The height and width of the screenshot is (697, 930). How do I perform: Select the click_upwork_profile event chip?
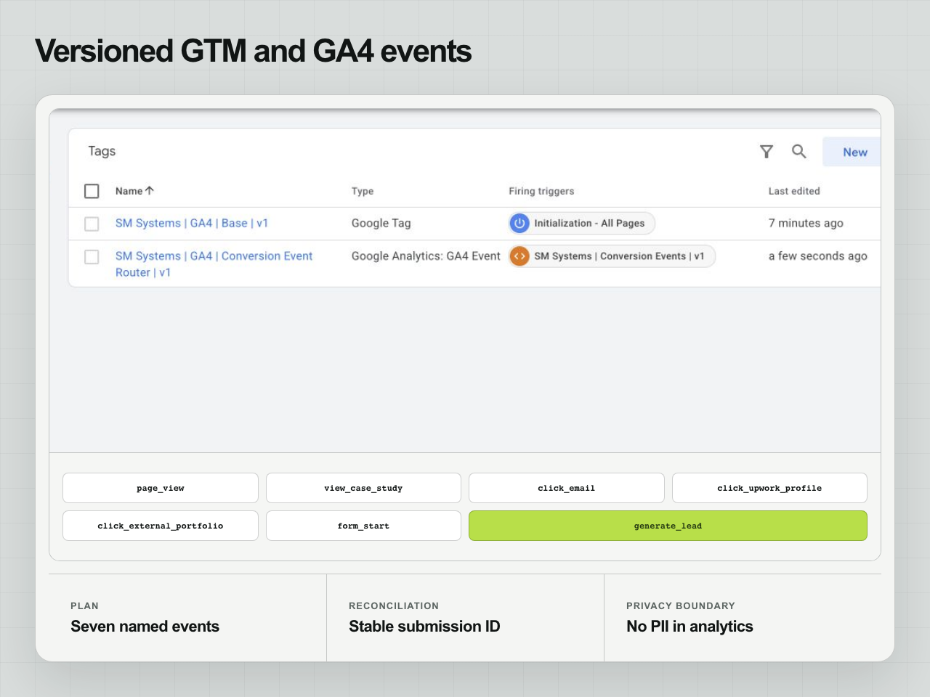(x=769, y=488)
